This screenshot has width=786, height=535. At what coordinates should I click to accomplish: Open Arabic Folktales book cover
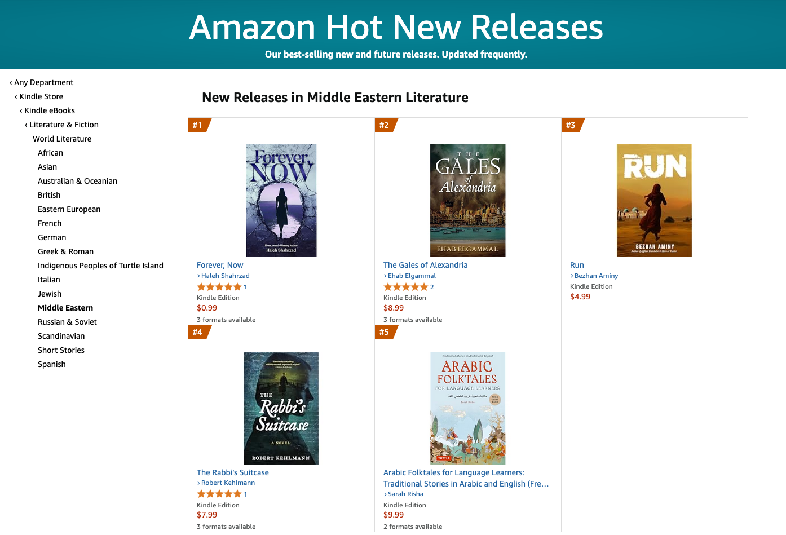click(x=467, y=408)
